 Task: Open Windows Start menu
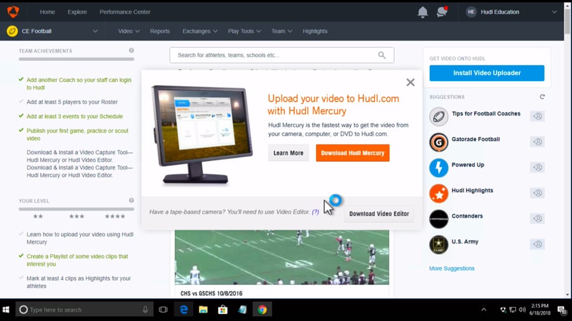tap(6, 310)
